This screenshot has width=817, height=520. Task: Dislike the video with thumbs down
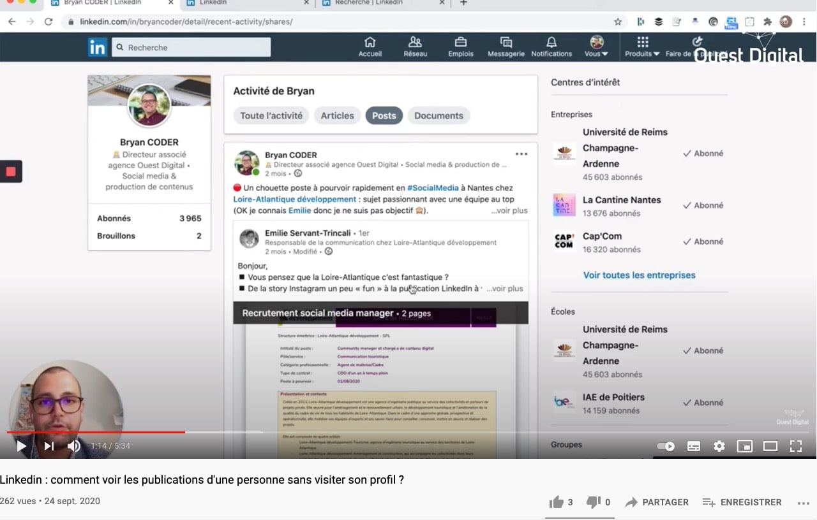click(x=598, y=502)
